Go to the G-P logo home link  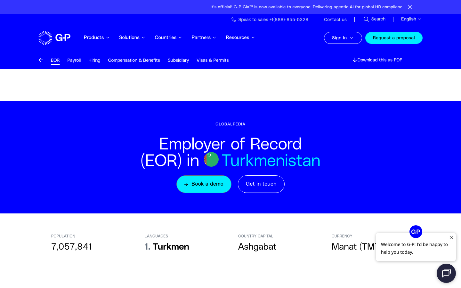click(54, 38)
